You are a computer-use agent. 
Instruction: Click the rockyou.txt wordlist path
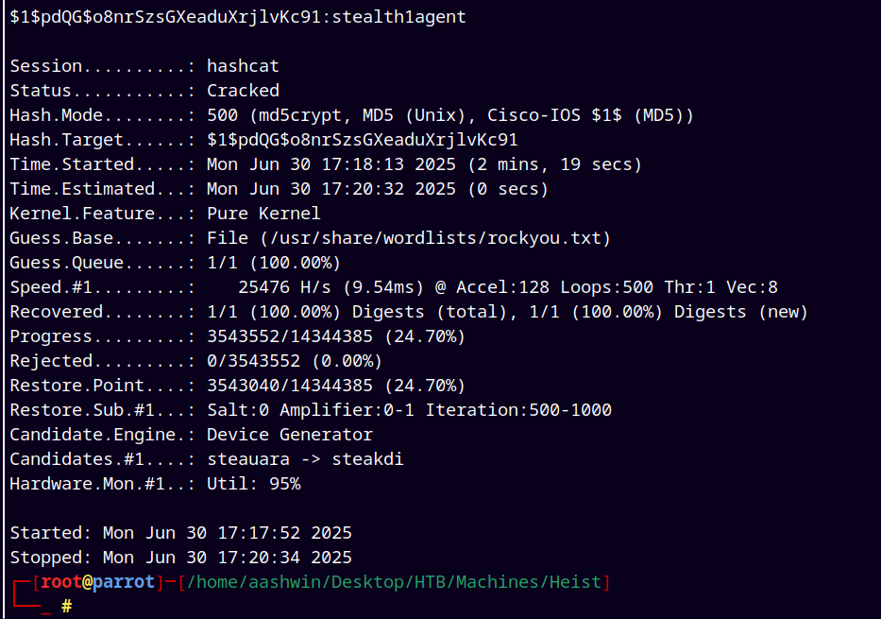click(x=435, y=238)
